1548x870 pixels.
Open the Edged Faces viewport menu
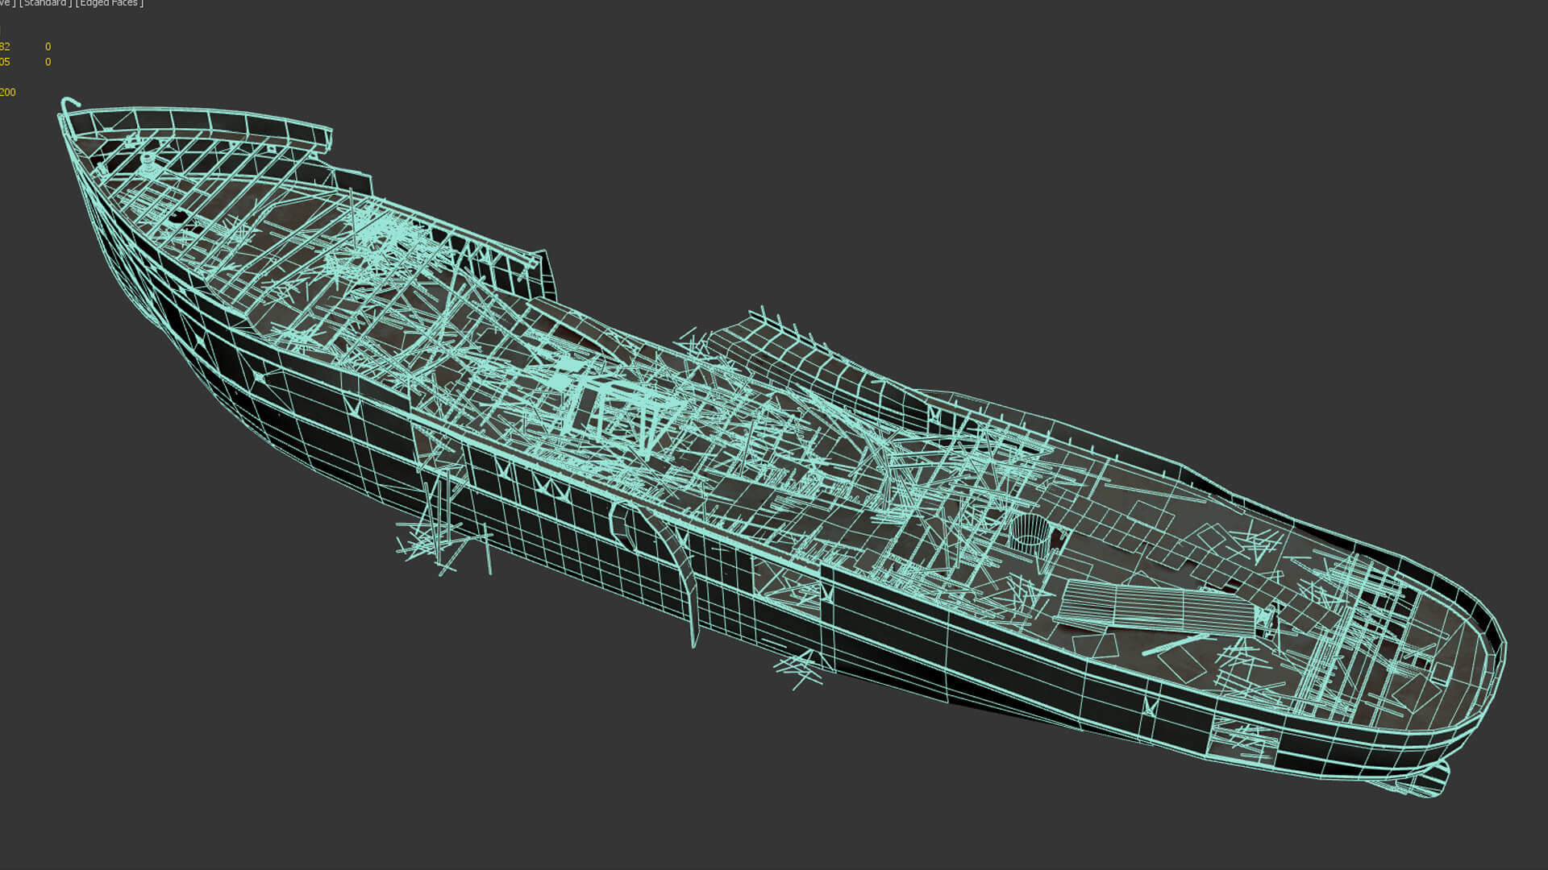[110, 3]
